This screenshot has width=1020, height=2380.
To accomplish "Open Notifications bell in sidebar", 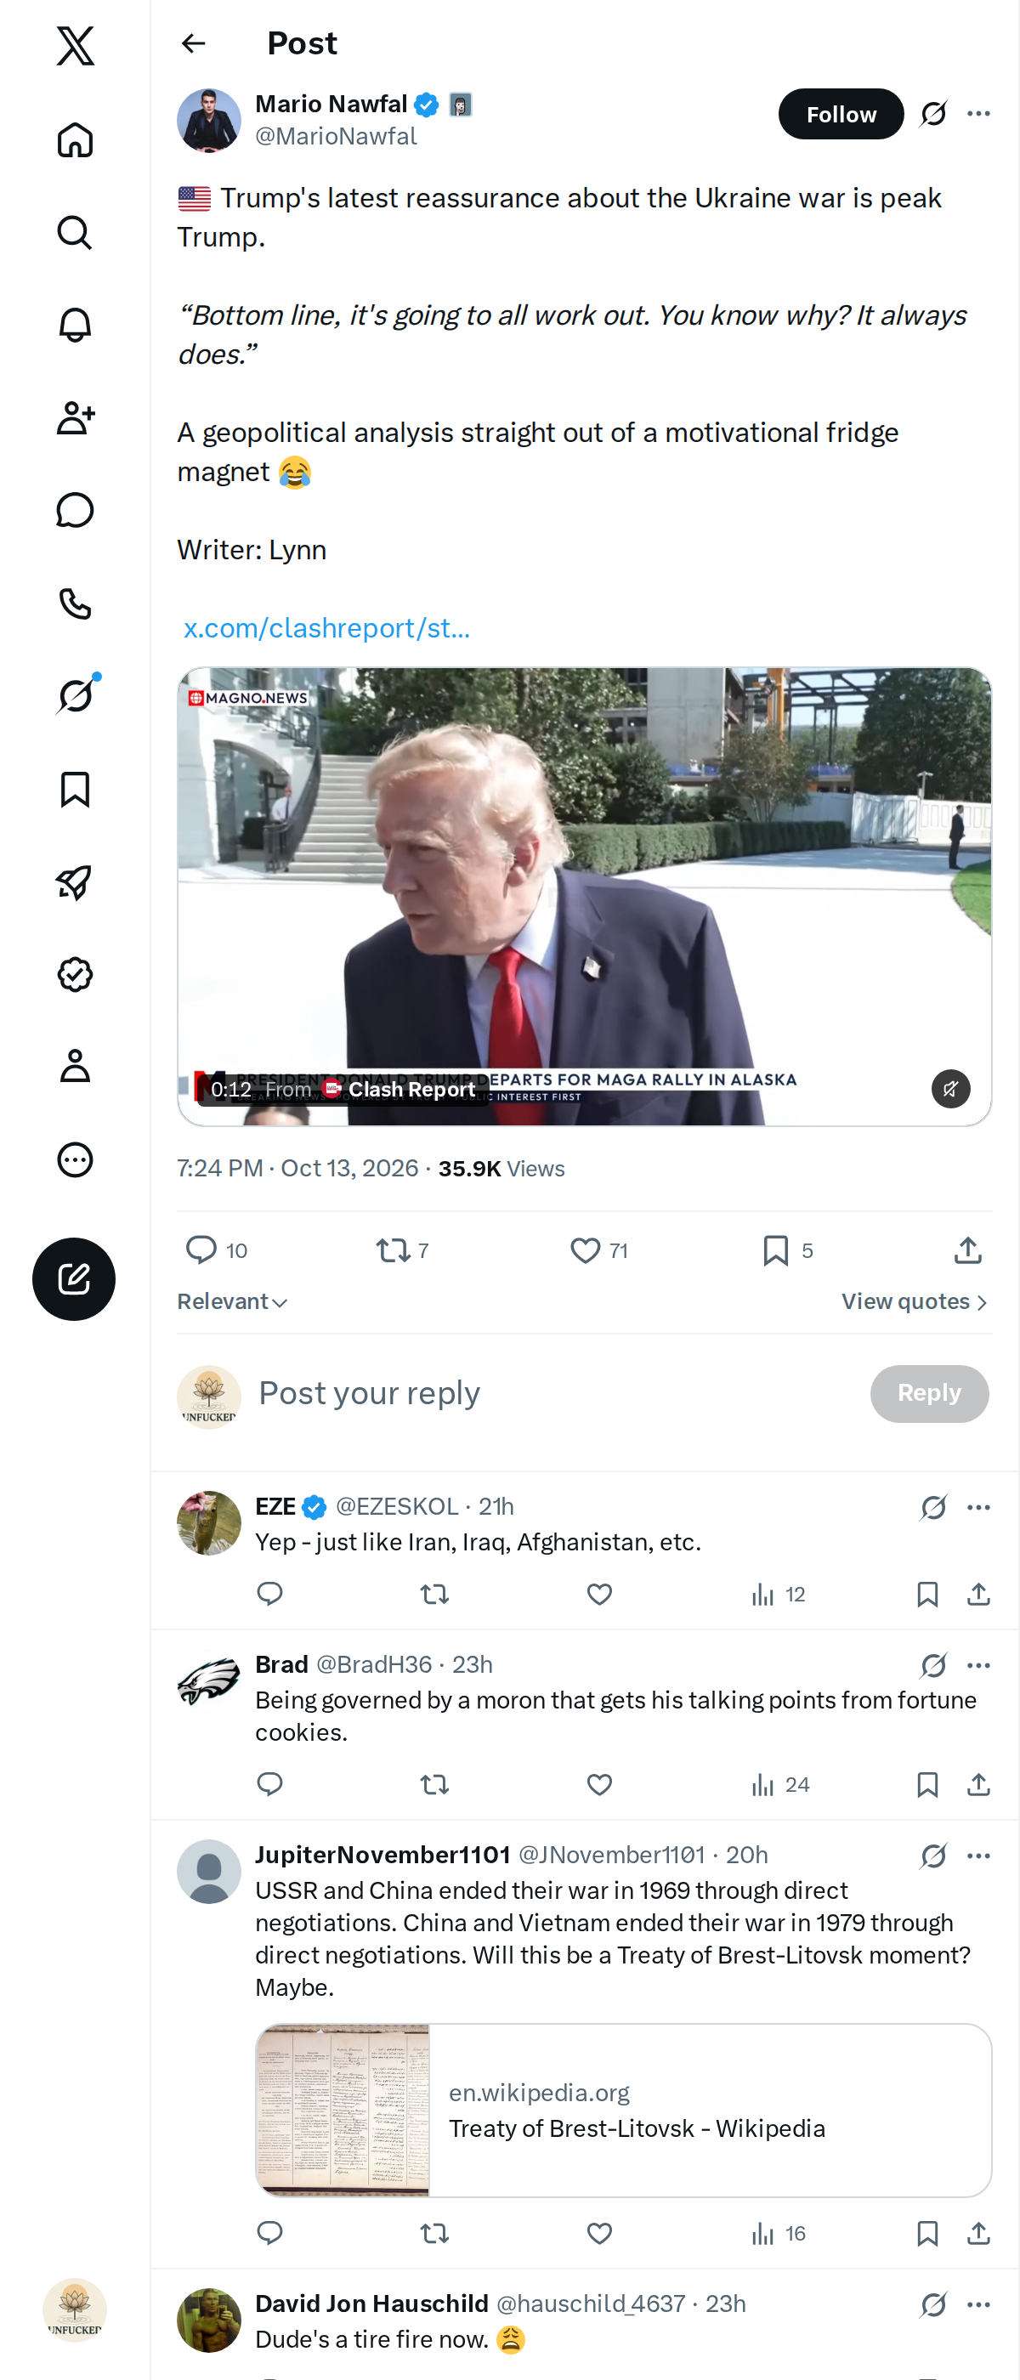I will 75,326.
